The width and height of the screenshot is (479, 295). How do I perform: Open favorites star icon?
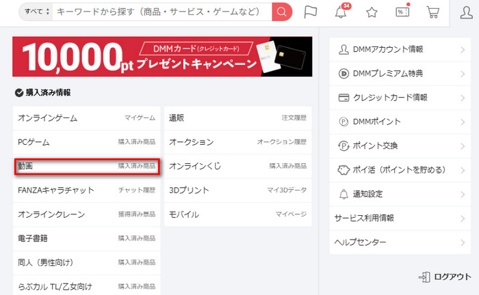372,12
